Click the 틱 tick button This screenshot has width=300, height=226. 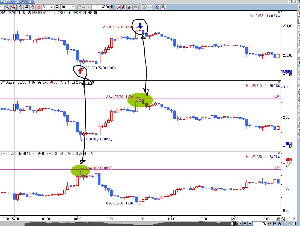(57, 7)
